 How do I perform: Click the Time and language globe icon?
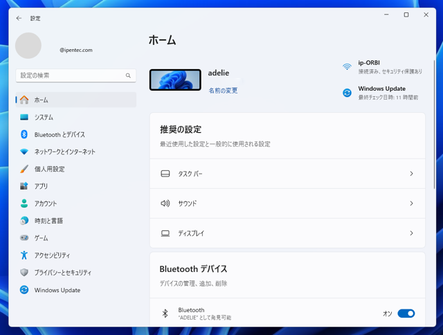pyautogui.click(x=24, y=221)
